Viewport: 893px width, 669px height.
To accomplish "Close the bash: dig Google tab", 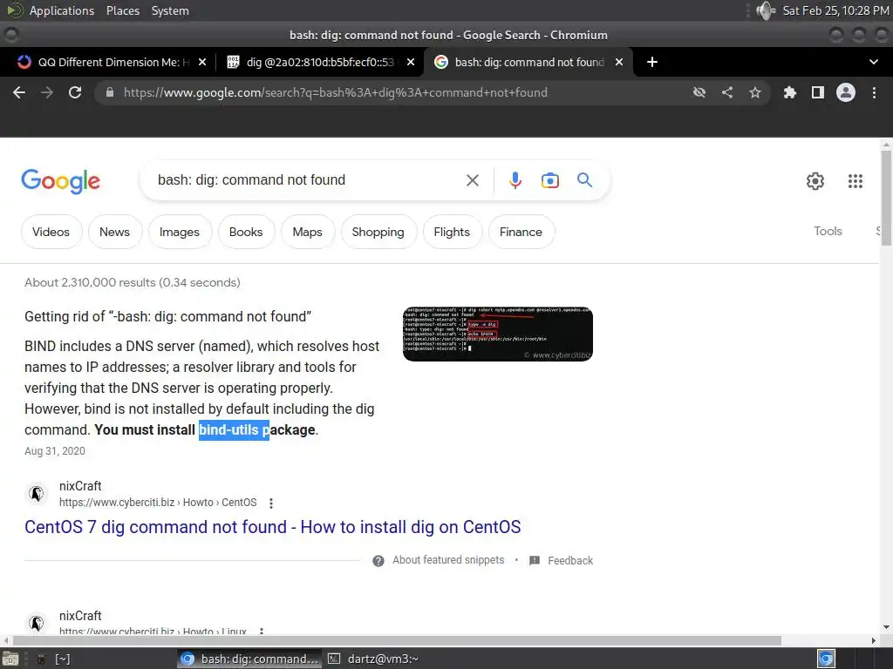I will tap(619, 62).
